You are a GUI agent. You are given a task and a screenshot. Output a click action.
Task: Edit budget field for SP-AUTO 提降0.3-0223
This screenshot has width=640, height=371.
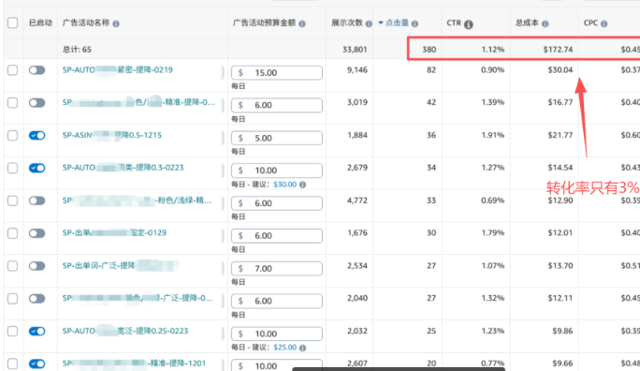[x=277, y=171]
